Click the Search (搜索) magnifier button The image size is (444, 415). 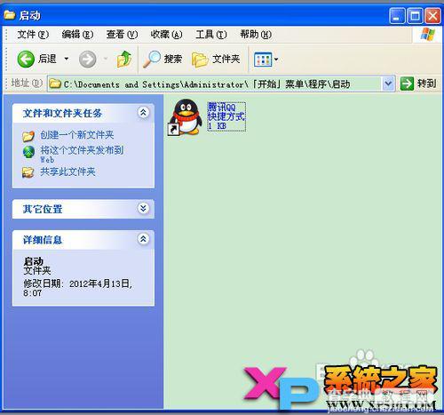click(x=163, y=59)
